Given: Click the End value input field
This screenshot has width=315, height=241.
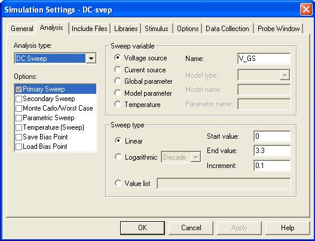Looking at the screenshot, I should [x=272, y=151].
